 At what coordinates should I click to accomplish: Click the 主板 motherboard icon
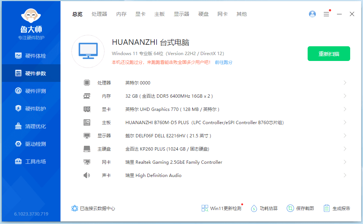(87, 122)
